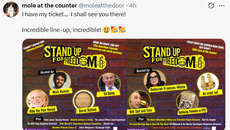
Task: Click the cruet set image
Action: (x=208, y=82)
